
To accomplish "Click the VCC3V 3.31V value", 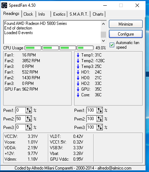I will click(33, 136).
